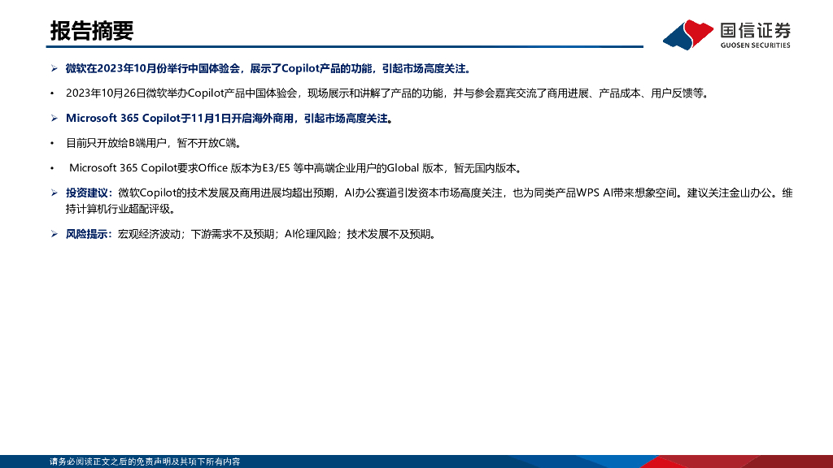833x468 pixels.
Task: Select the line 持计算机行业超配评级
Action: pyautogui.click(x=120, y=209)
